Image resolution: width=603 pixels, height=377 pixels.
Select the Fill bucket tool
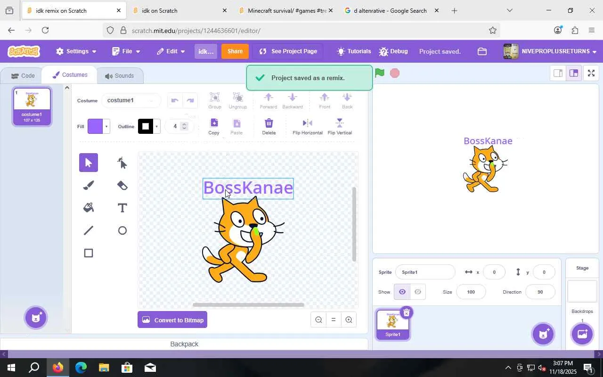point(89,208)
